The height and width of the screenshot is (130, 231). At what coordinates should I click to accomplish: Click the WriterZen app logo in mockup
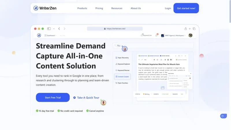[39, 35]
